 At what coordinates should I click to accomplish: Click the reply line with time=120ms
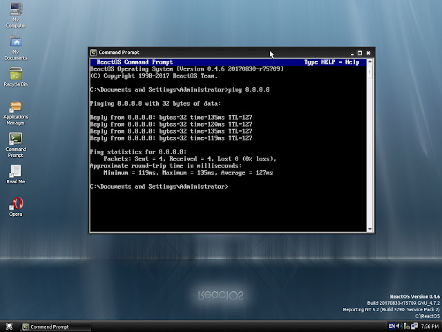[171, 124]
